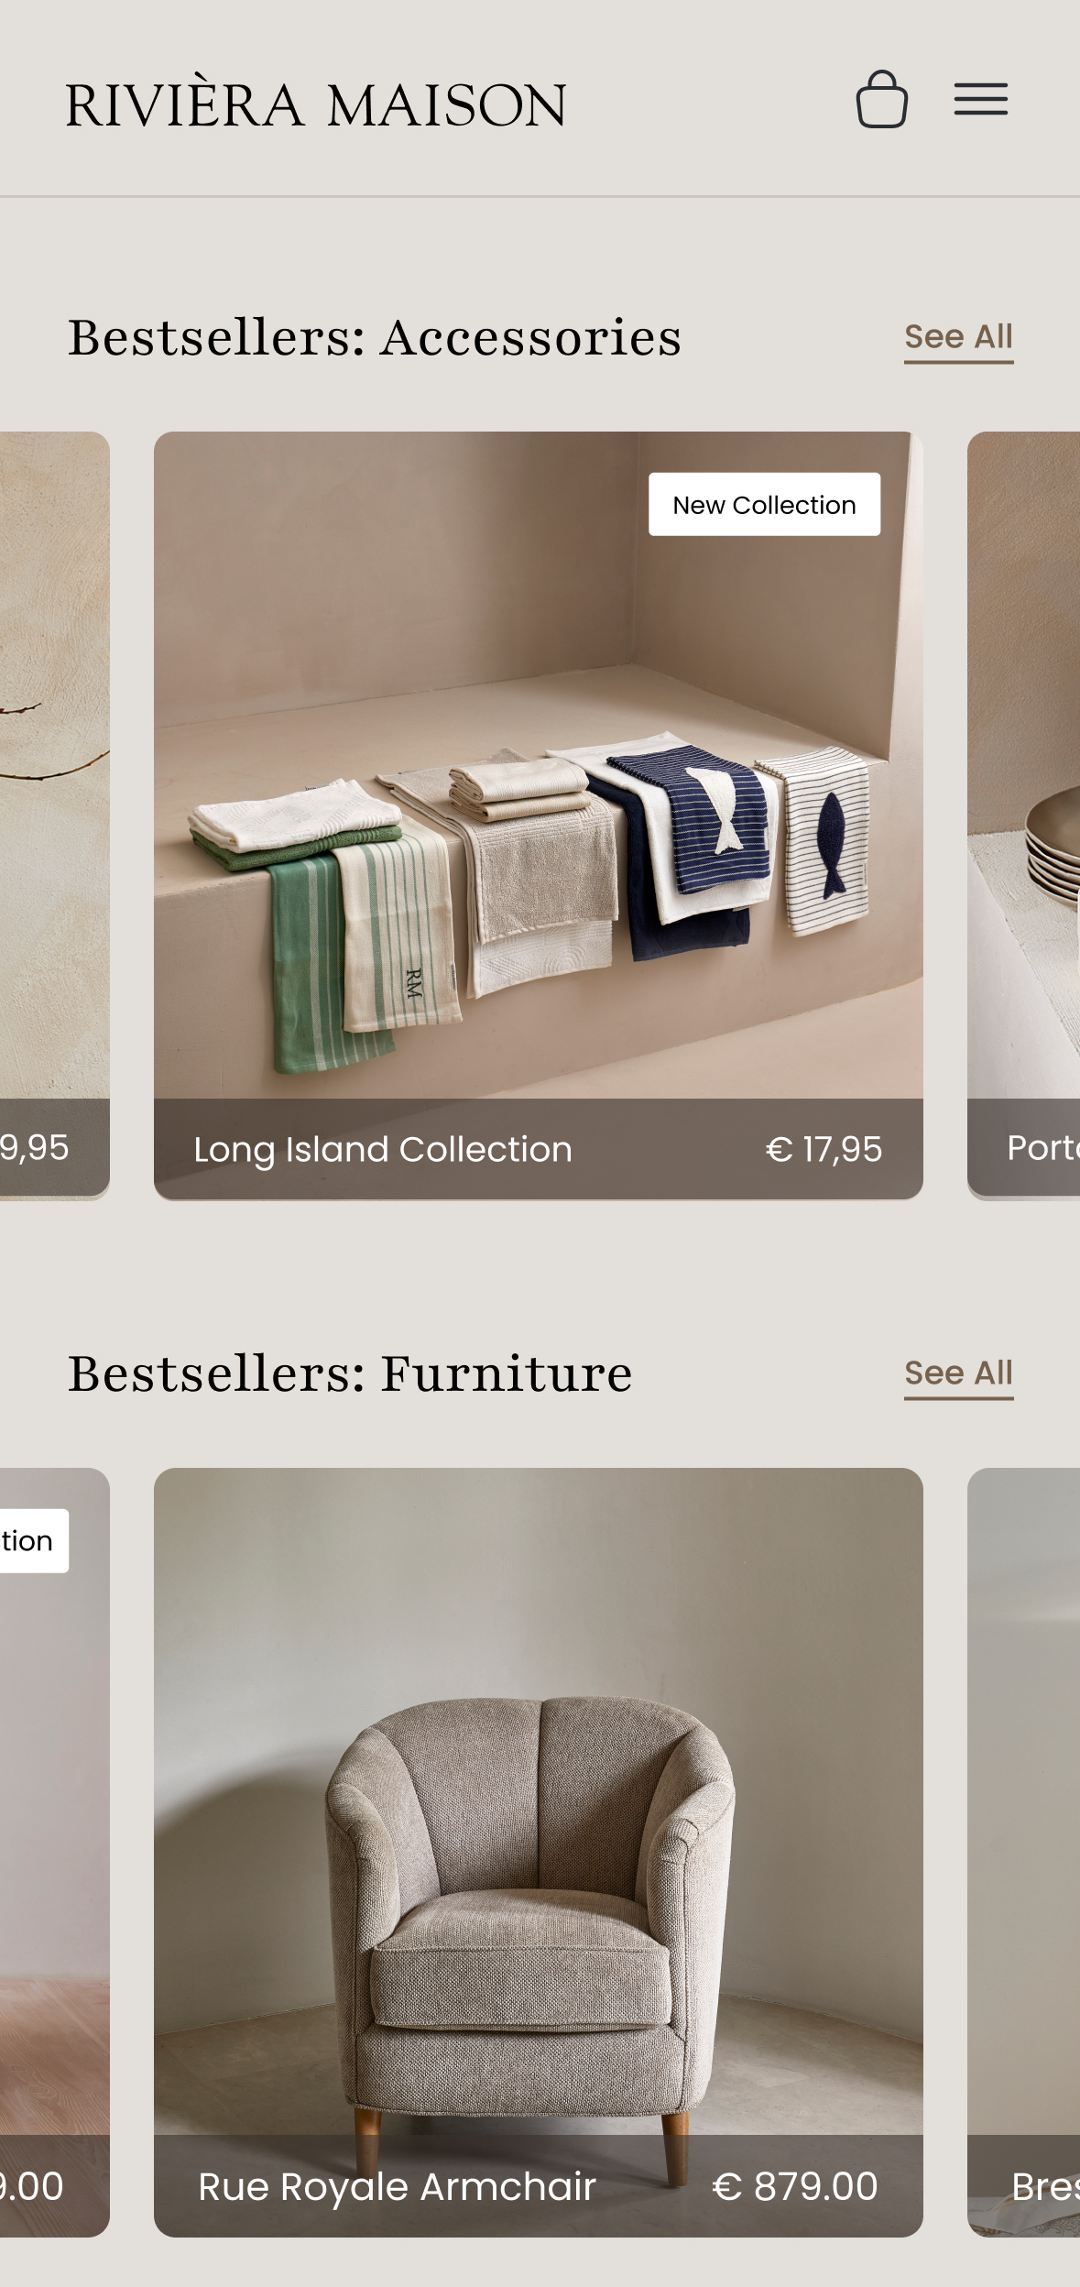See all bestselling accessories

tap(958, 339)
